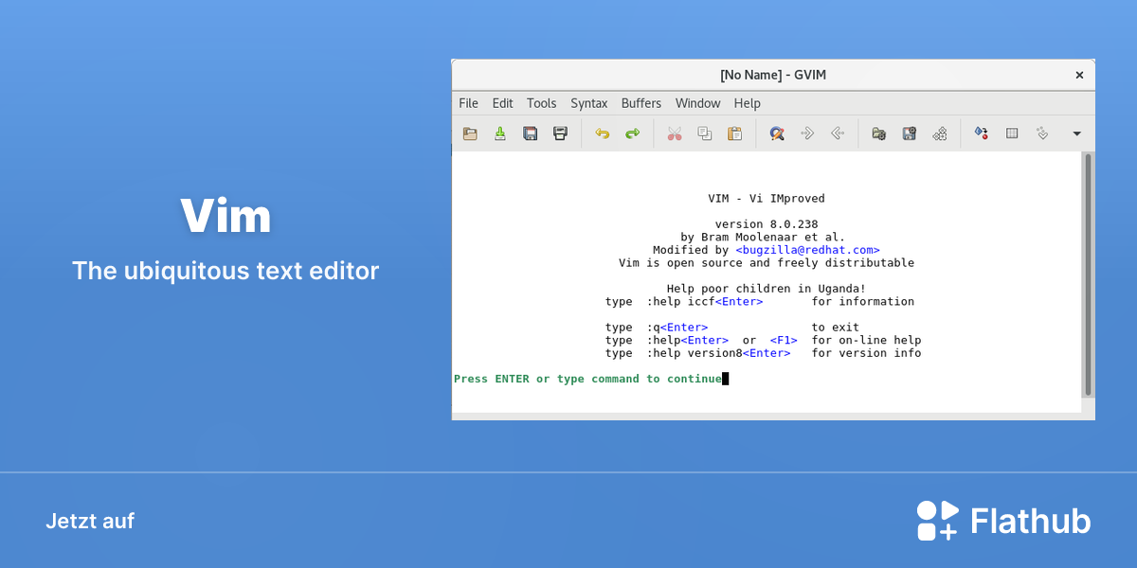Viewport: 1137px width, 568px height.
Task: Click 'The ubiquitous text editor' tagline
Action: 226,271
